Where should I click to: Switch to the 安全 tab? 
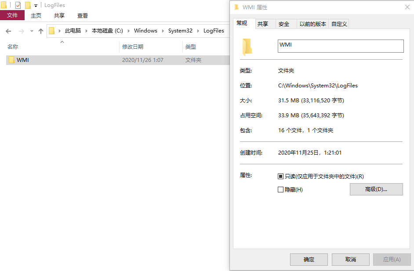coord(286,24)
